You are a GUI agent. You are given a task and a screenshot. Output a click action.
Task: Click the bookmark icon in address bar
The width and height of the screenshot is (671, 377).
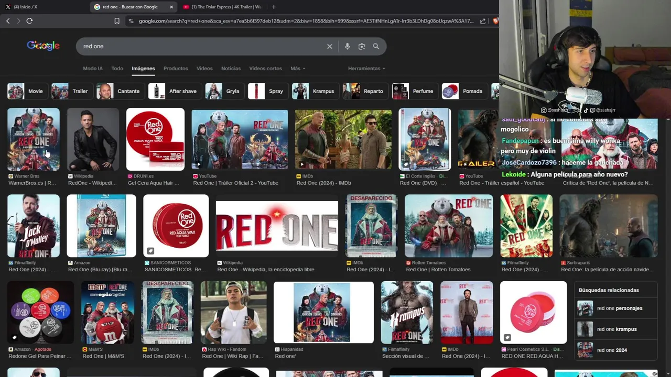[117, 21]
